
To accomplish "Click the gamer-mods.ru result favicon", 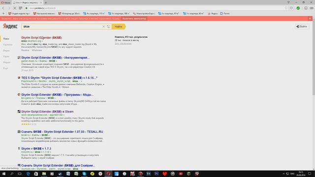I will pyautogui.click(x=19, y=58).
